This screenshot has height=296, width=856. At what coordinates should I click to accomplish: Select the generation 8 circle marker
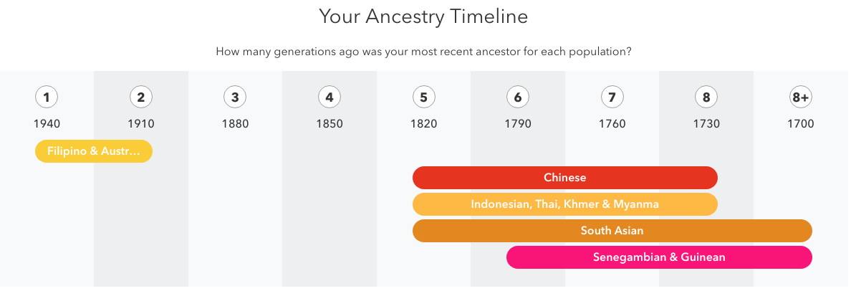706,97
